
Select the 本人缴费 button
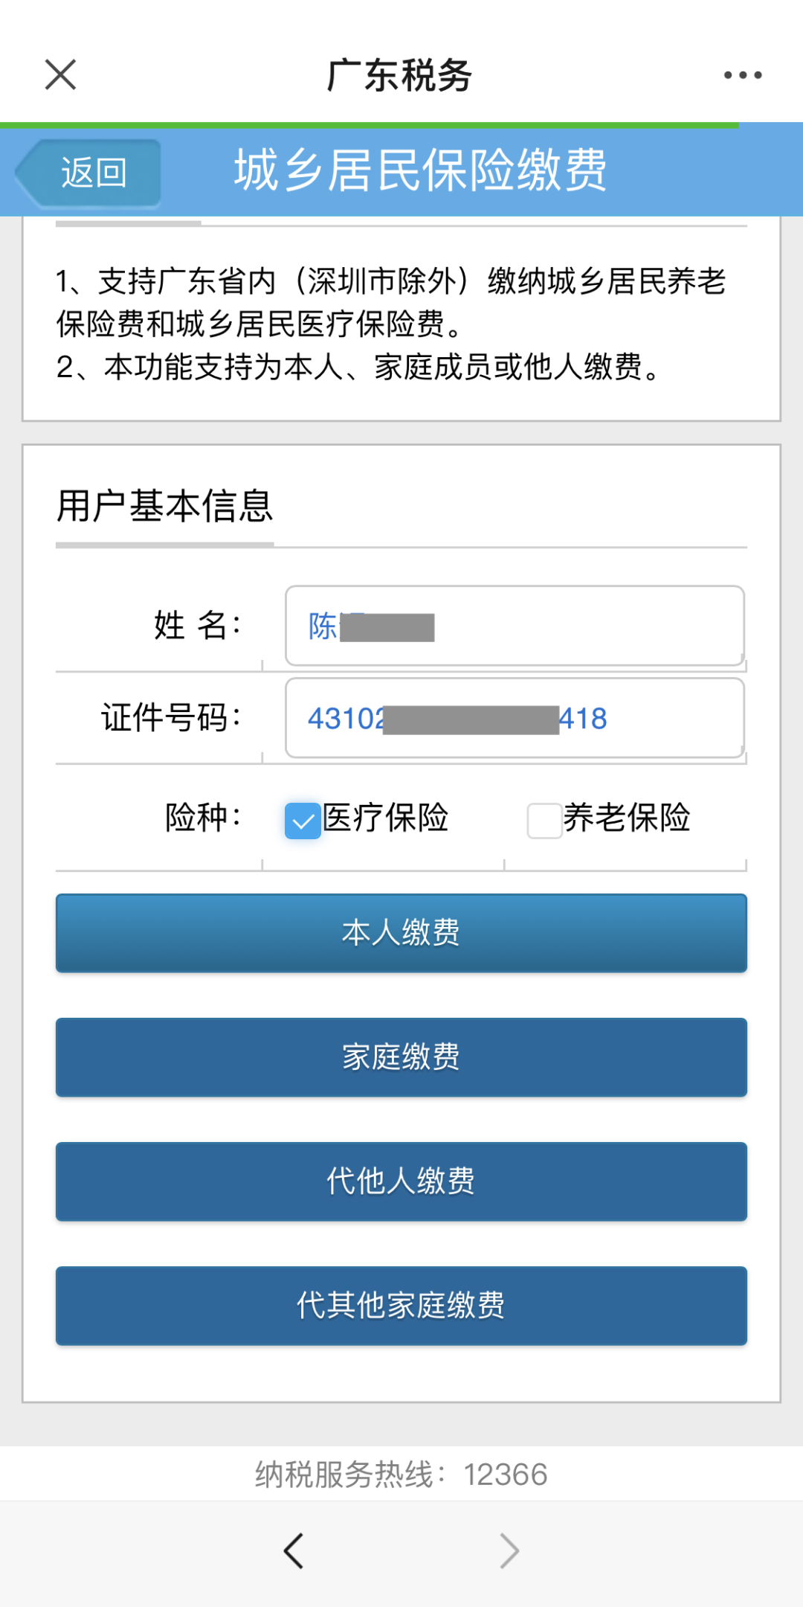click(x=401, y=933)
